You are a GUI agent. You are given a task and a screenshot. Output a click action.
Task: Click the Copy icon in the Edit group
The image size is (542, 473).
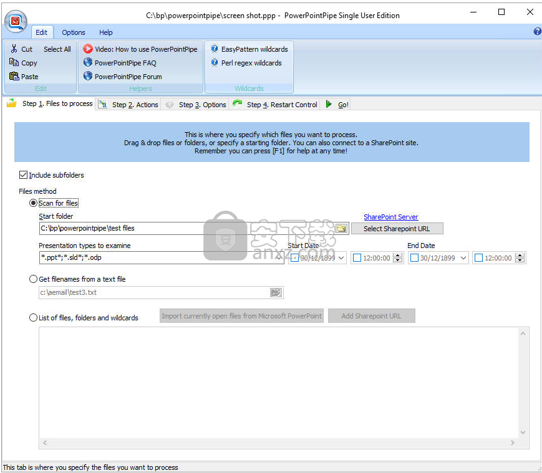[14, 62]
